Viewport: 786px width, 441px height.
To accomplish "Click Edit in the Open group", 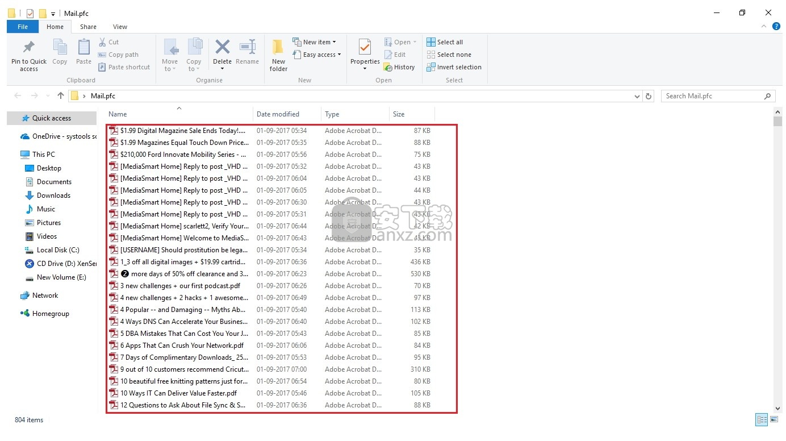I will click(x=395, y=55).
